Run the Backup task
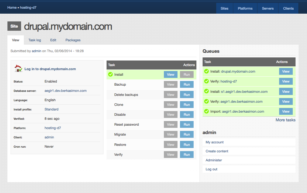Screen dimensions: 307x193 (186, 84)
